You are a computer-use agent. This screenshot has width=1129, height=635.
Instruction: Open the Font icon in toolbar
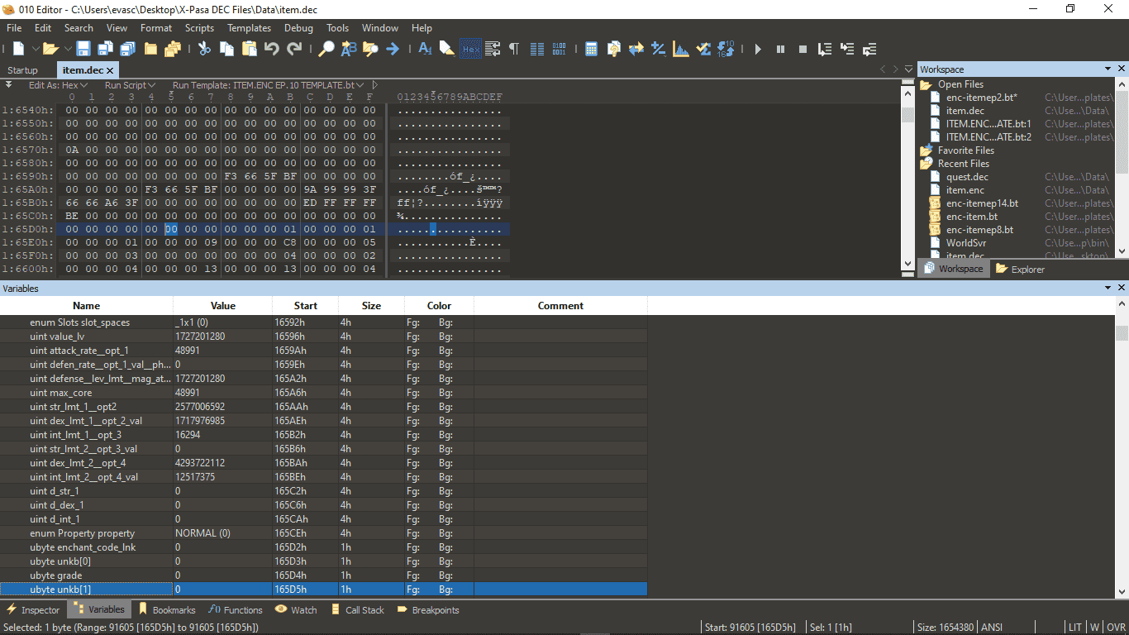425,49
